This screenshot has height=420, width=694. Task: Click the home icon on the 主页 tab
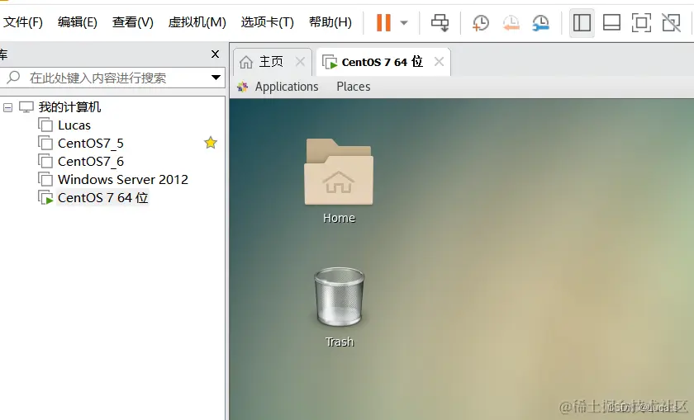click(246, 62)
